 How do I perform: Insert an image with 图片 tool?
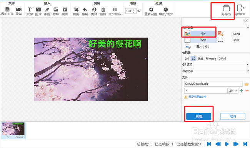38,9
